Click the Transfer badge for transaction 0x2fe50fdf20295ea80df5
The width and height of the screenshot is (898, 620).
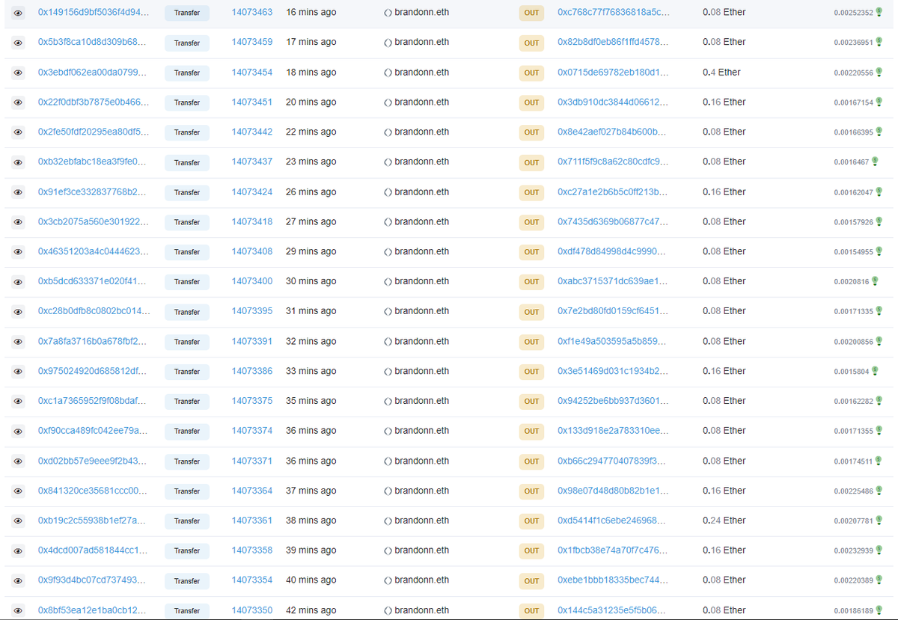pyautogui.click(x=186, y=132)
